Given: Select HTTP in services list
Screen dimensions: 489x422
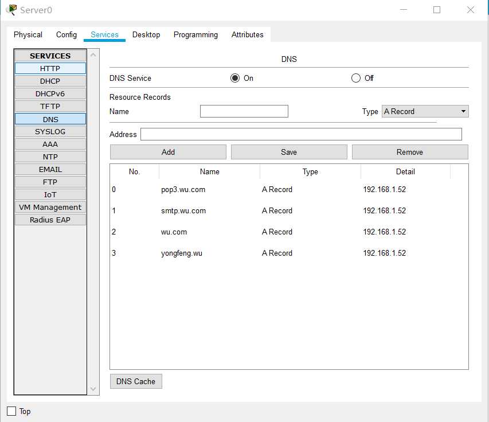Looking at the screenshot, I should pos(50,68).
